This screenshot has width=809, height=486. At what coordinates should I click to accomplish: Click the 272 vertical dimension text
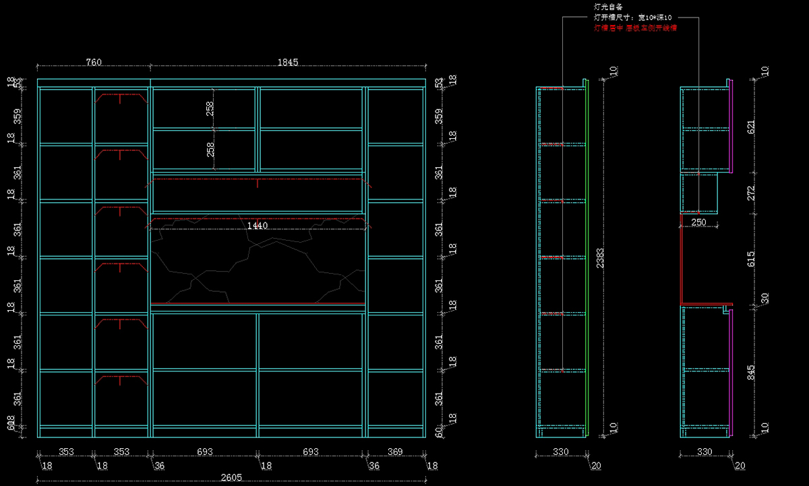click(752, 193)
